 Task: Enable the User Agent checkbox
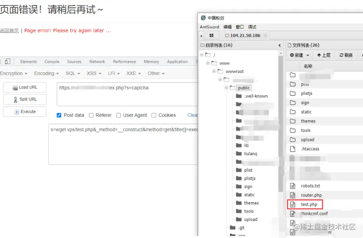[118, 115]
